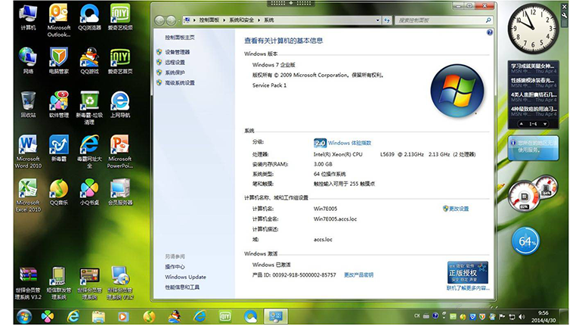Image resolution: width=582 pixels, height=325 pixels.
Task: Click the Back navigation arrow button
Action: (x=159, y=20)
